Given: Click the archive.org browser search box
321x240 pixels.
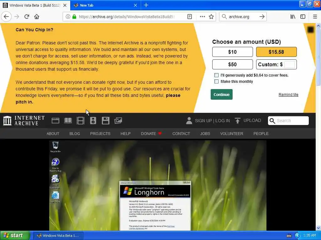Looking at the screenshot, I should (243, 17).
